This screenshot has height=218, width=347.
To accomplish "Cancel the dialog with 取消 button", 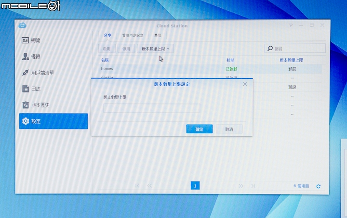I will [x=229, y=129].
